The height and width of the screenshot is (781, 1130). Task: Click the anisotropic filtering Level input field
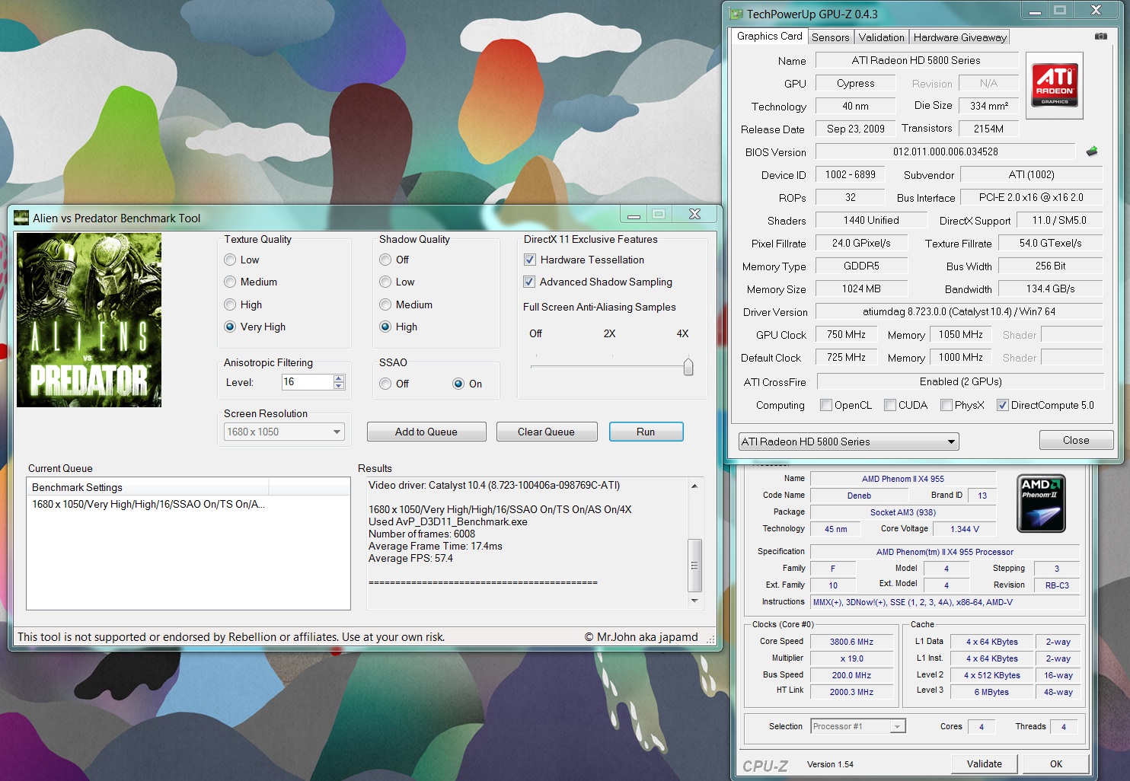coord(307,382)
